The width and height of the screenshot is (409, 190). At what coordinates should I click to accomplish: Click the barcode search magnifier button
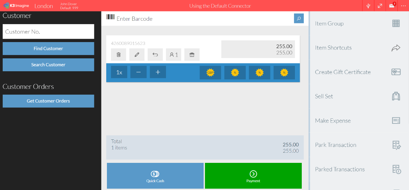click(299, 19)
